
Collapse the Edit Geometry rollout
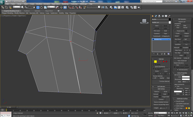pos(182,19)
